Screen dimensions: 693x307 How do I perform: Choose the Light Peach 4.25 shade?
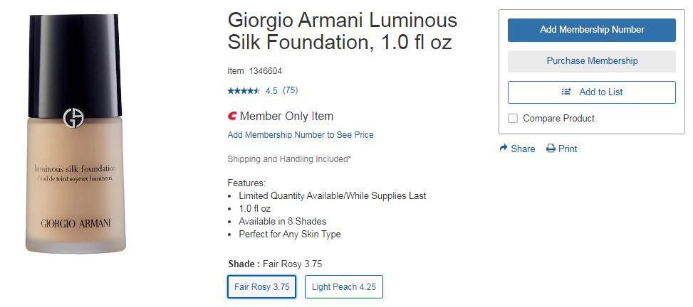click(344, 287)
